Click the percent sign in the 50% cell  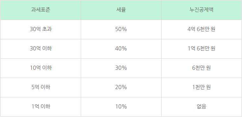[124, 29]
